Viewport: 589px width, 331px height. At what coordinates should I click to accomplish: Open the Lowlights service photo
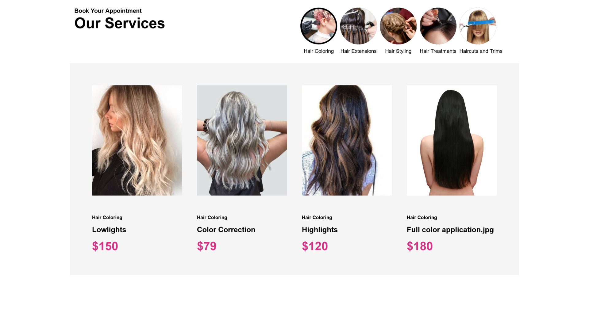tap(137, 140)
